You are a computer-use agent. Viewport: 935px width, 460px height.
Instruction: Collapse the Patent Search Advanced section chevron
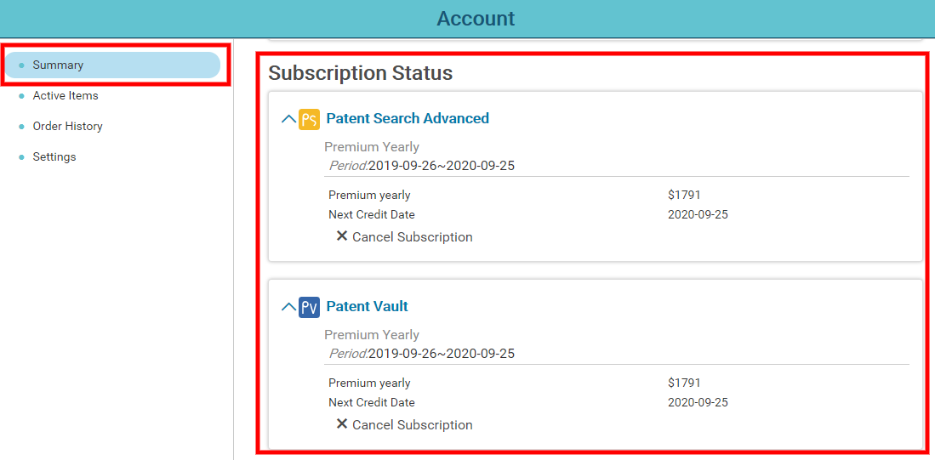point(288,118)
